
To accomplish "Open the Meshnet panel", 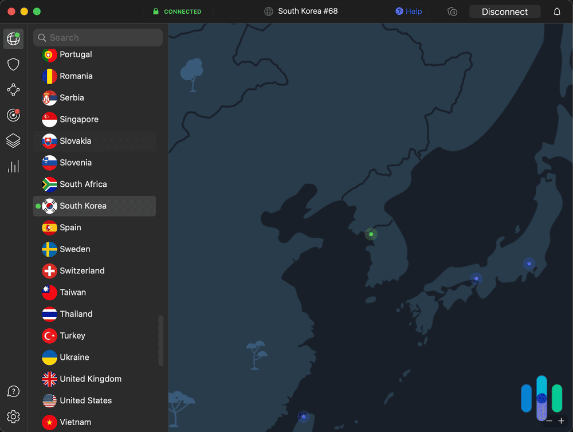I will pyautogui.click(x=13, y=89).
